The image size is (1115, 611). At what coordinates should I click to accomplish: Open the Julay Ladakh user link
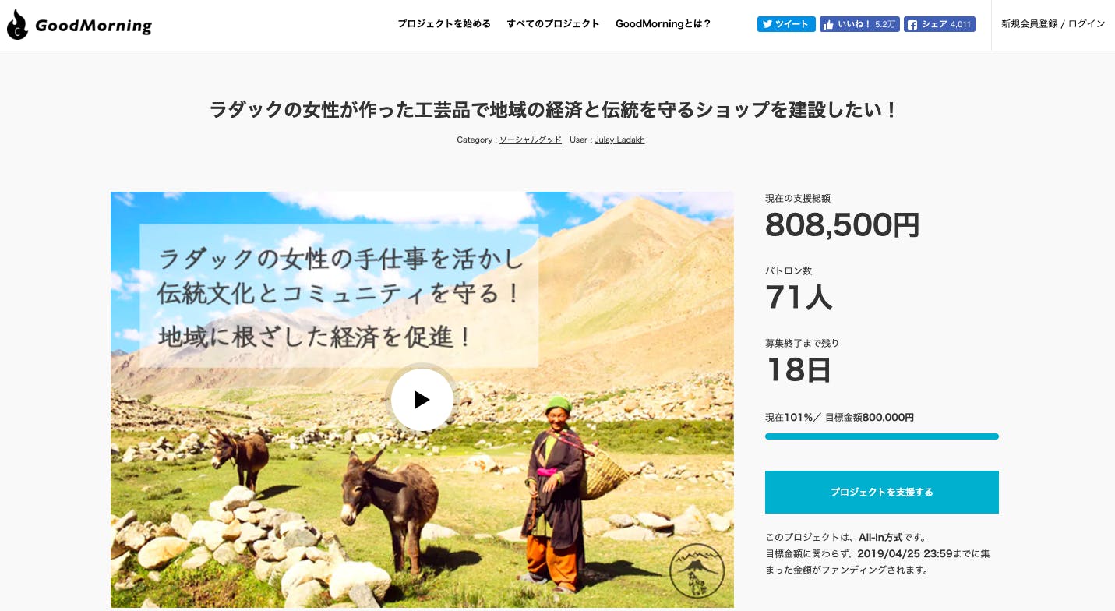(619, 140)
